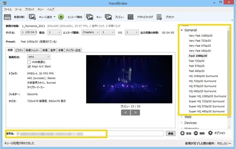The width and height of the screenshot is (236, 149).
Task: Click the concert preview image
Action: [x=129, y=79]
